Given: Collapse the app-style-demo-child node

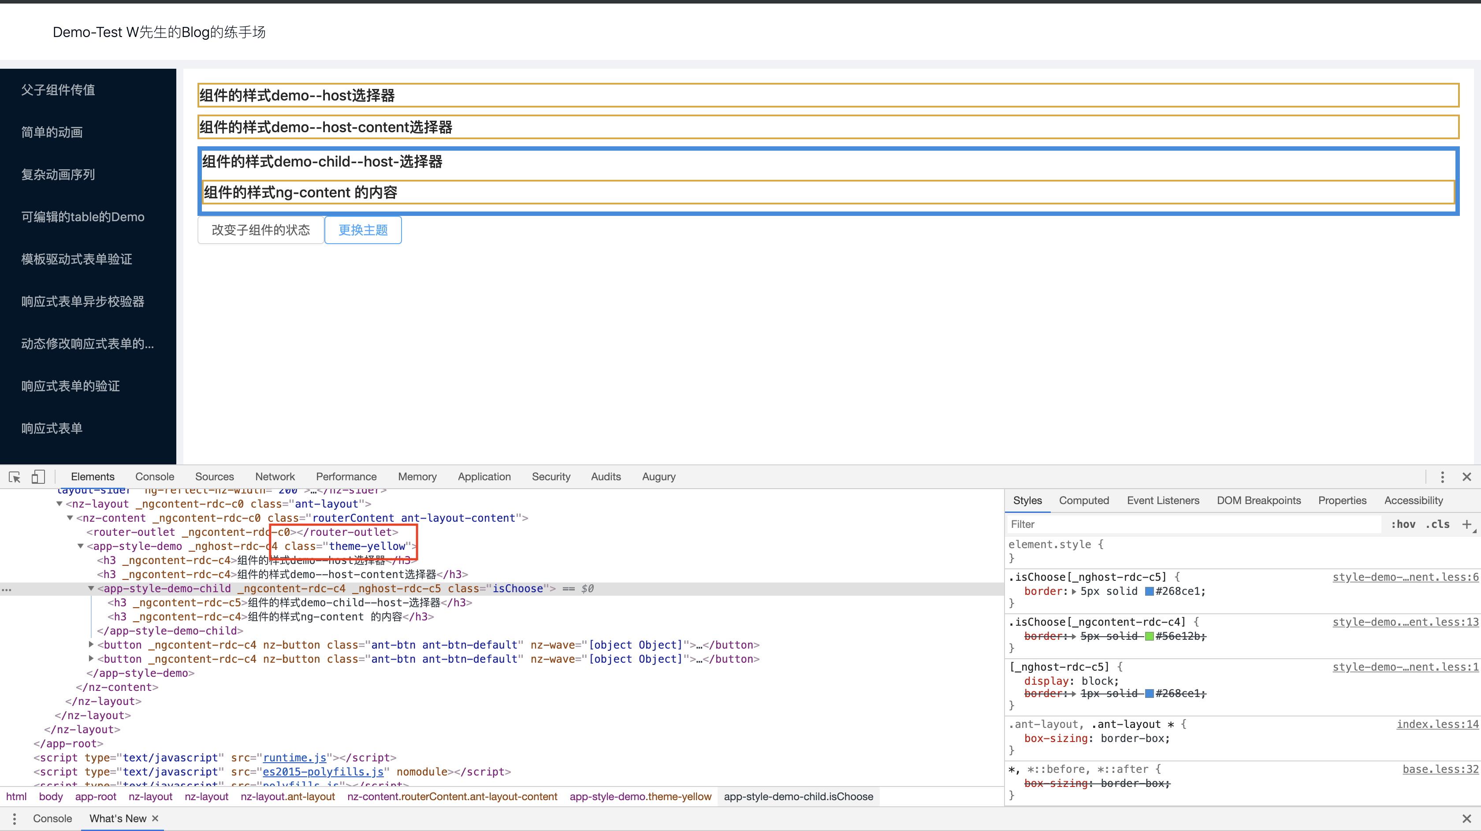Looking at the screenshot, I should (91, 589).
